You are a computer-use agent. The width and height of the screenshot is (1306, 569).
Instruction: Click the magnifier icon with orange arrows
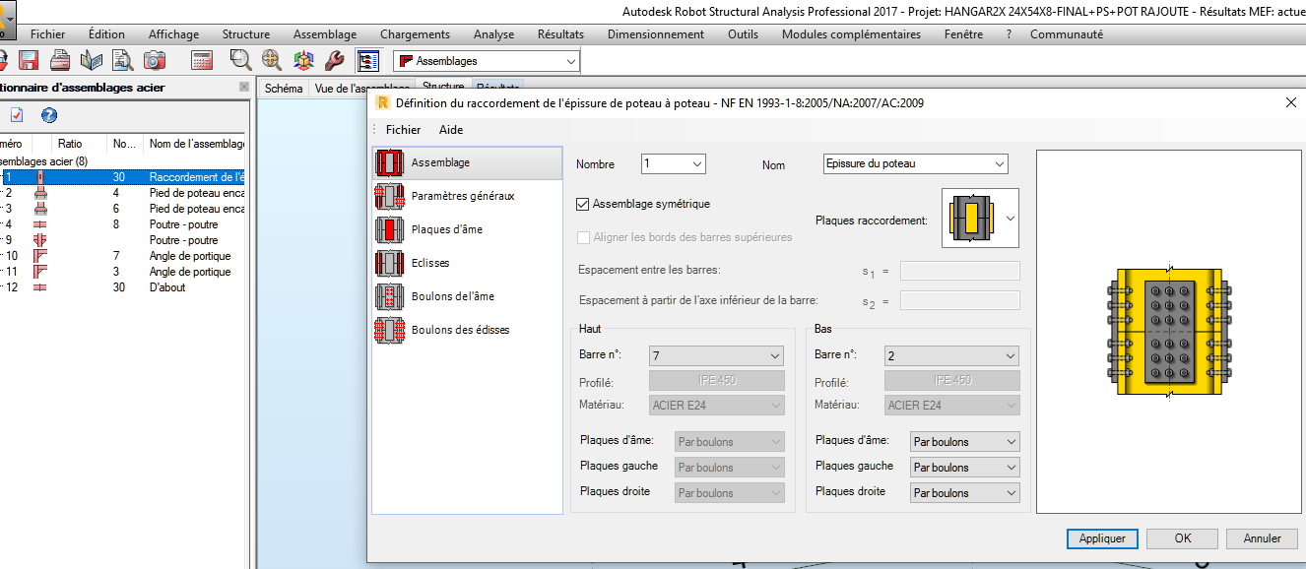(272, 60)
